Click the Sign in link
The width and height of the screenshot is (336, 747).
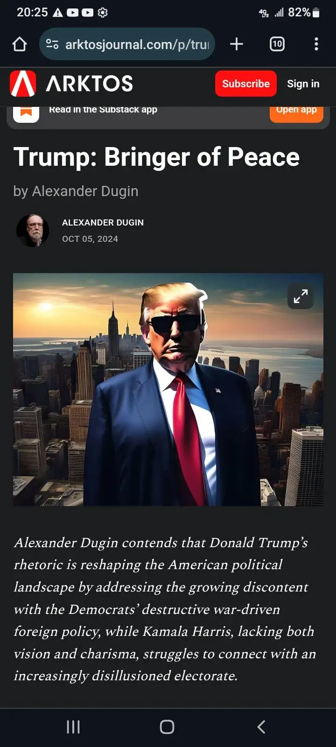[x=303, y=84]
